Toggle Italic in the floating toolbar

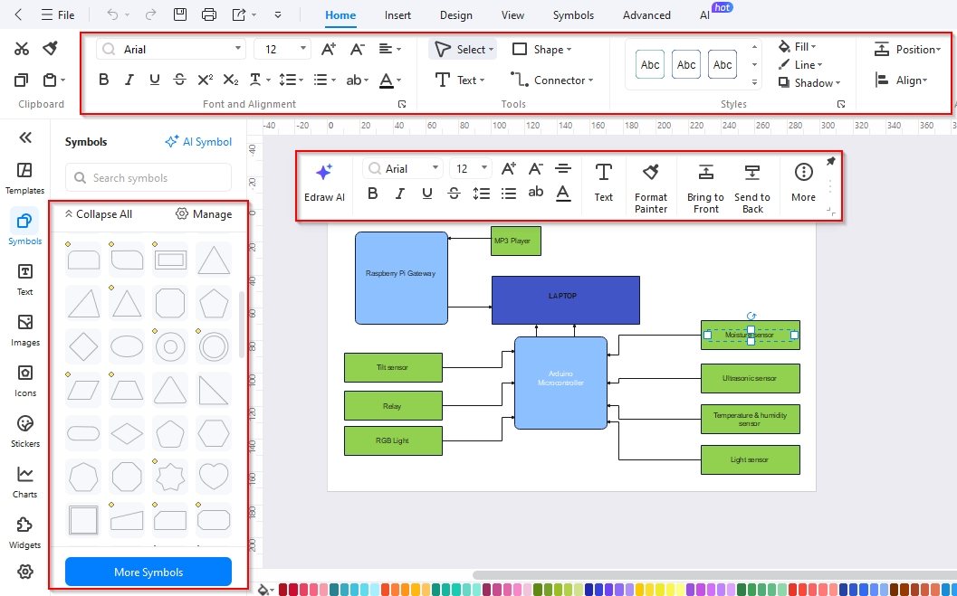[x=400, y=194]
